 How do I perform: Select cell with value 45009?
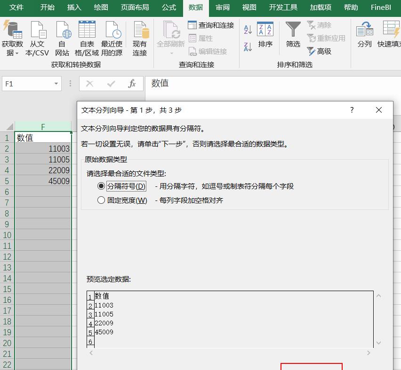pyautogui.click(x=43, y=181)
